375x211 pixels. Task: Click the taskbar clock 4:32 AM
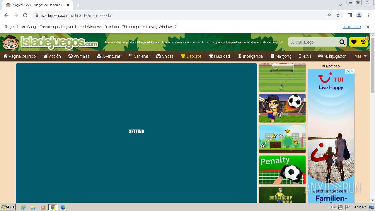pyautogui.click(x=360, y=207)
